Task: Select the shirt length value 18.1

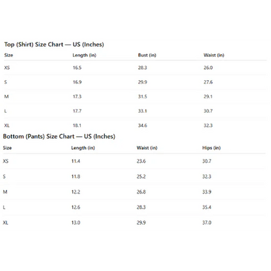Action: point(77,126)
